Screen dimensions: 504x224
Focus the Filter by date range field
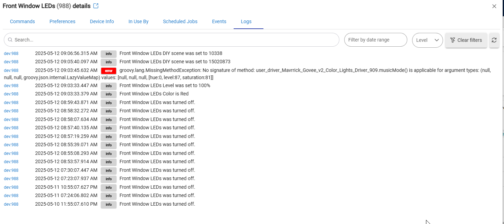[375, 40]
